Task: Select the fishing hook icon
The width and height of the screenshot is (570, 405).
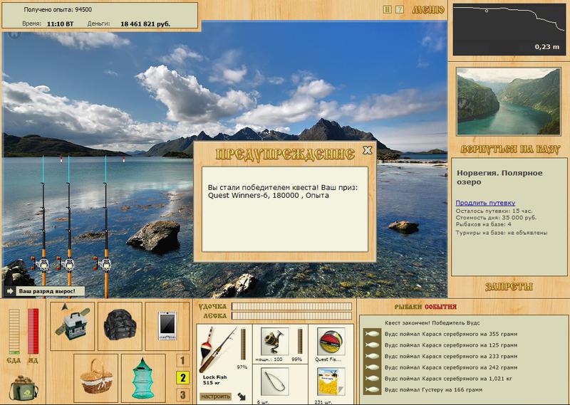Action: click(x=274, y=382)
